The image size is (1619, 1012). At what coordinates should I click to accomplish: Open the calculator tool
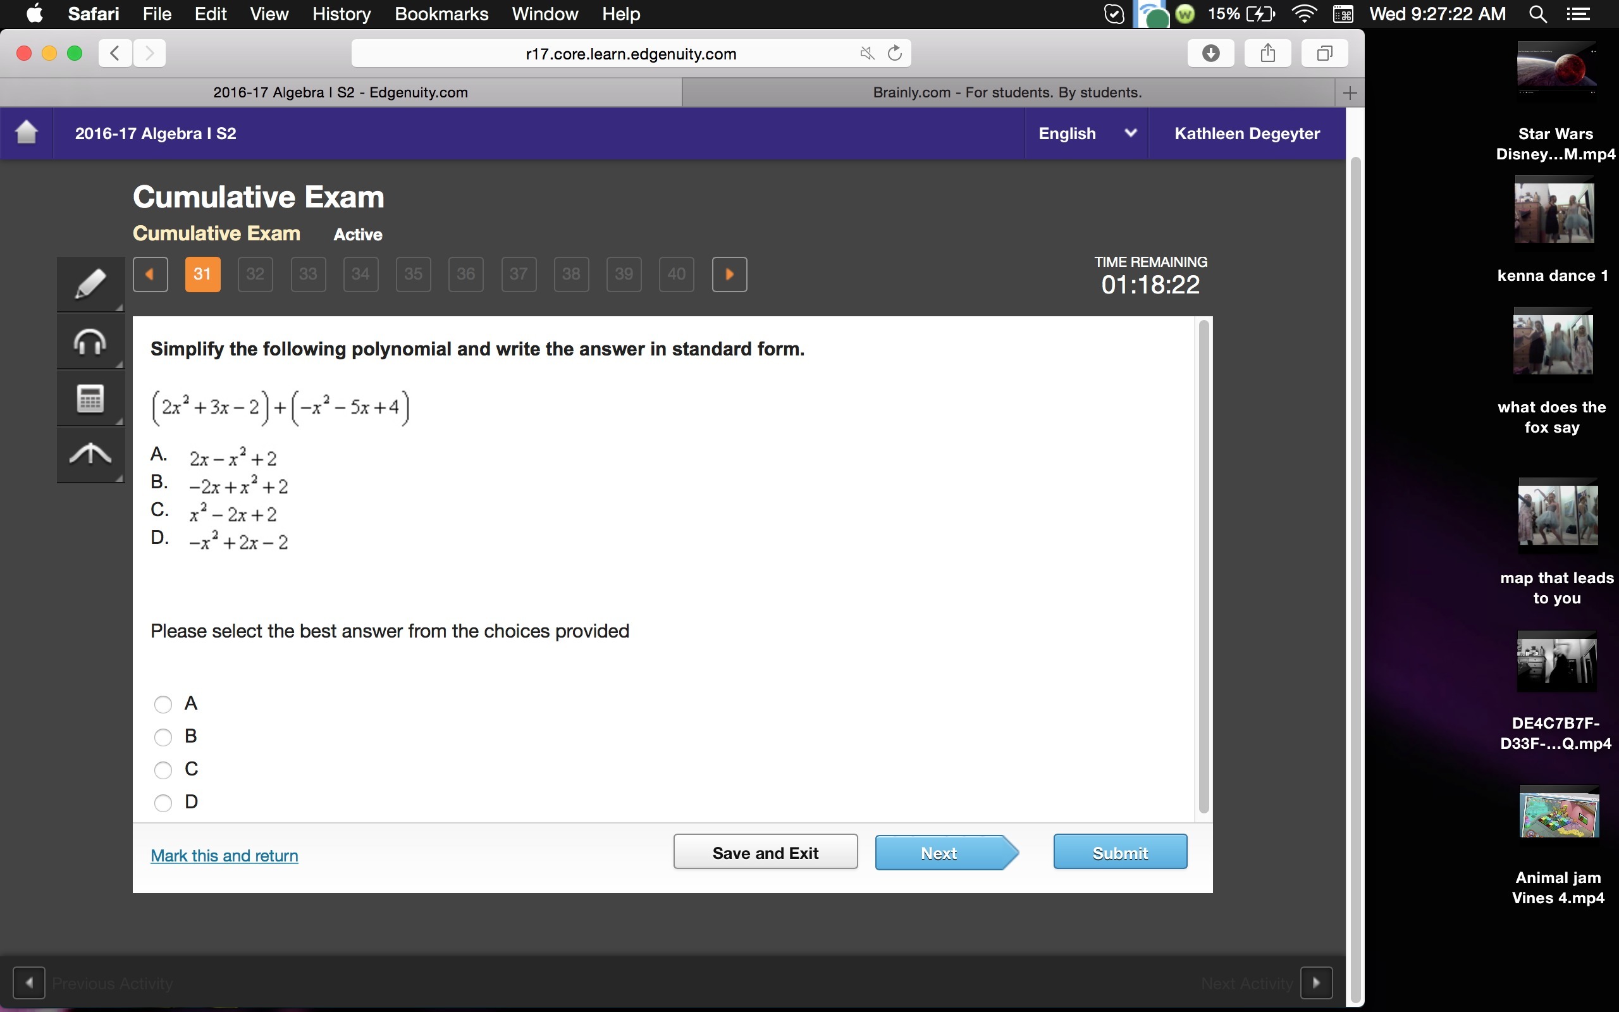(x=90, y=399)
